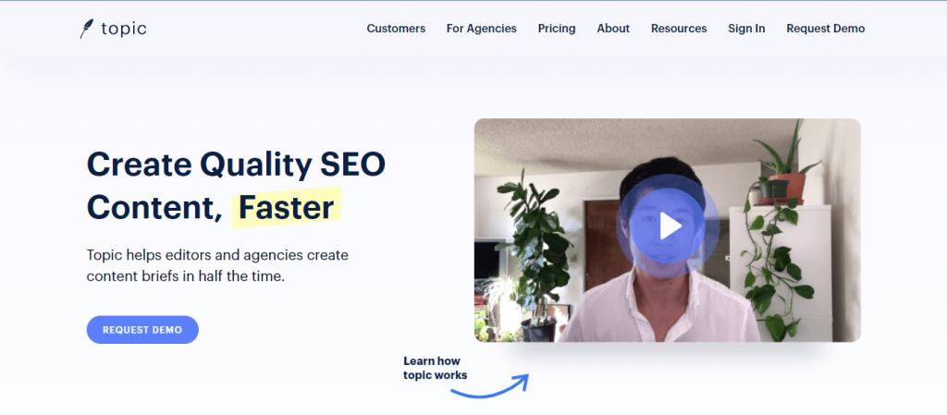947x415 pixels.
Task: Open the Pricing page
Action: pos(556,29)
